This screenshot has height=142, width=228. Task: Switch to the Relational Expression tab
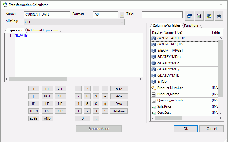point(43,30)
